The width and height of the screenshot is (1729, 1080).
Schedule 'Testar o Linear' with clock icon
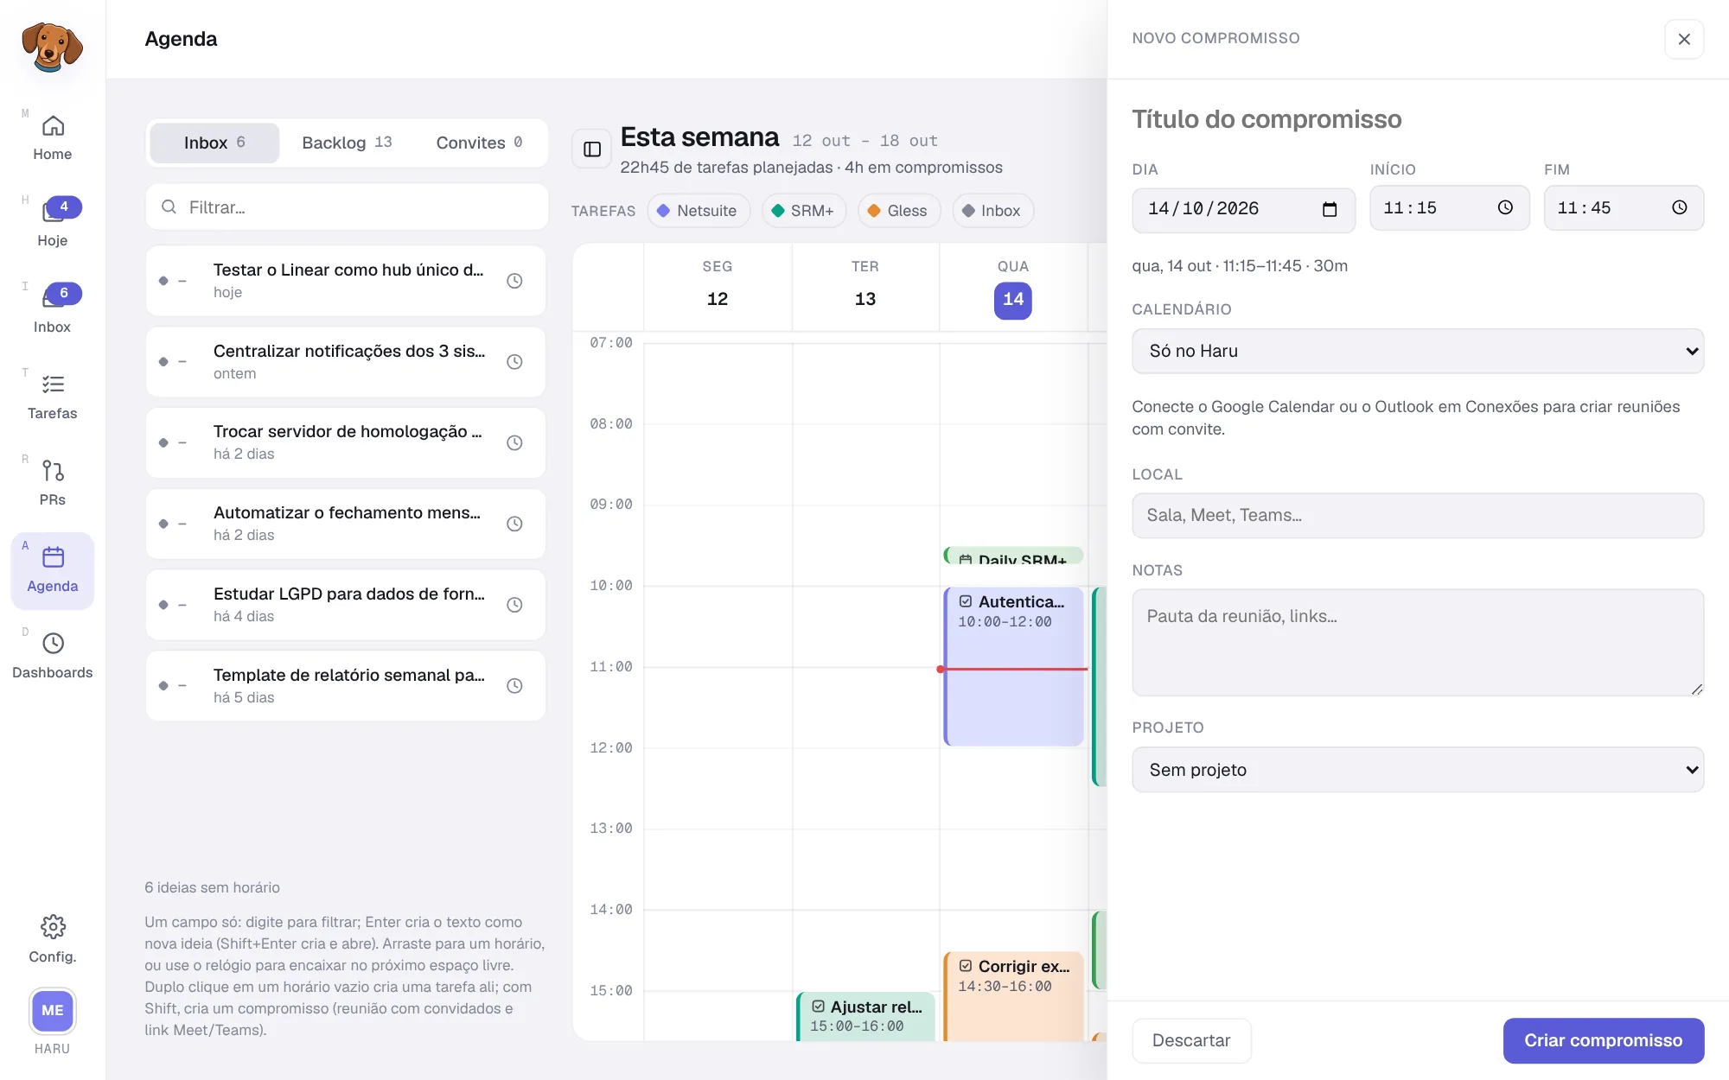click(x=514, y=281)
